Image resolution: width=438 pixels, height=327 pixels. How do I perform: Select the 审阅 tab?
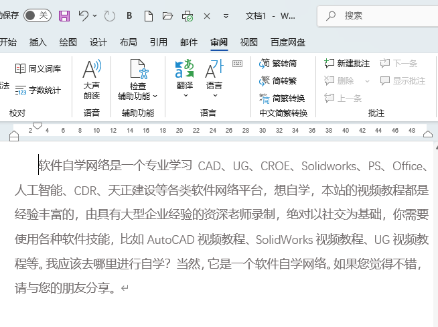[219, 42]
